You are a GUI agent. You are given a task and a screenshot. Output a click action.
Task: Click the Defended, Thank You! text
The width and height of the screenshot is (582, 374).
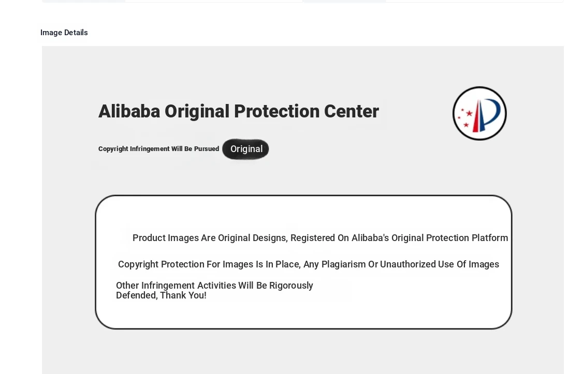tap(161, 295)
